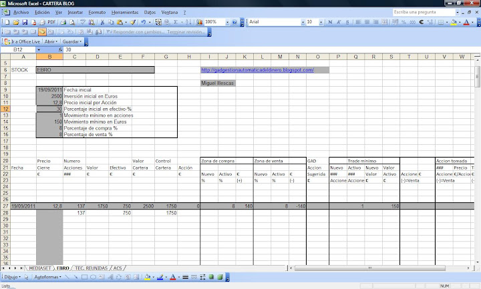Open line style options in the Drawing toolbar
The height and width of the screenshot is (289, 481).
(185, 277)
